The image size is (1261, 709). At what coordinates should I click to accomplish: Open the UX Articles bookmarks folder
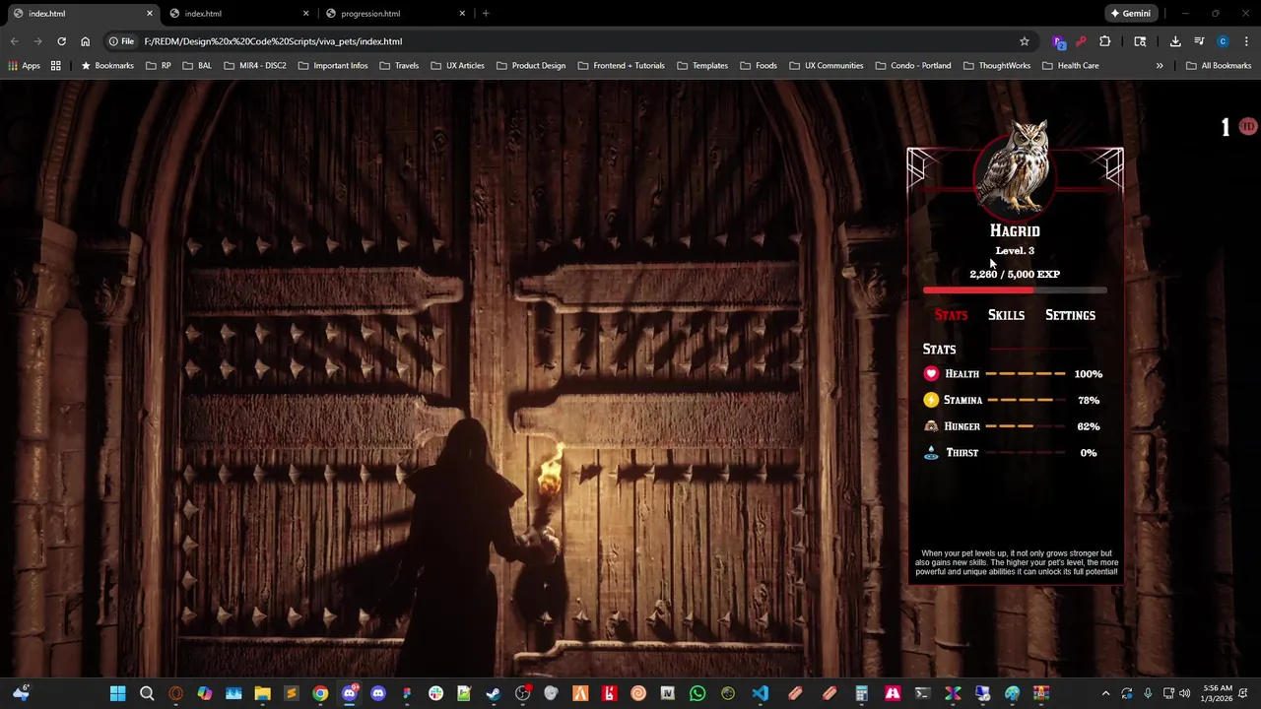(457, 66)
